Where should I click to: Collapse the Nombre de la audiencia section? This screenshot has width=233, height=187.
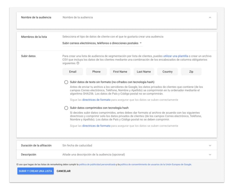pyautogui.click(x=210, y=18)
